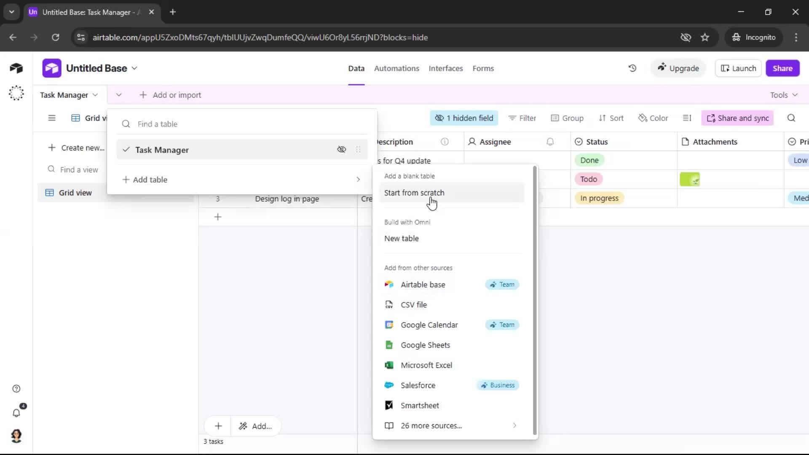Select Grid view in sidebar
Image resolution: width=809 pixels, height=455 pixels.
tap(75, 193)
